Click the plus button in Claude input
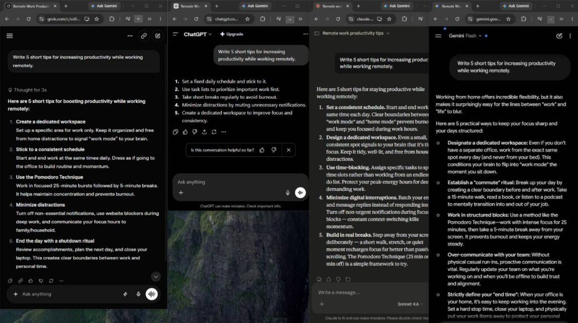Screen dimensions: 578x323 coord(322,304)
